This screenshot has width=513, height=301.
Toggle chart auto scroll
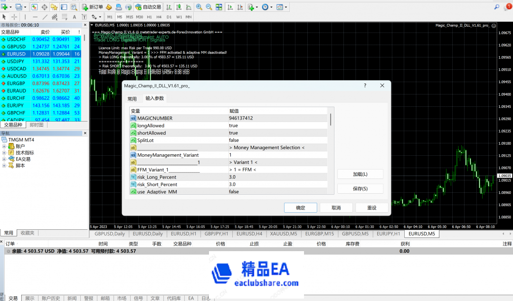pos(230,7)
